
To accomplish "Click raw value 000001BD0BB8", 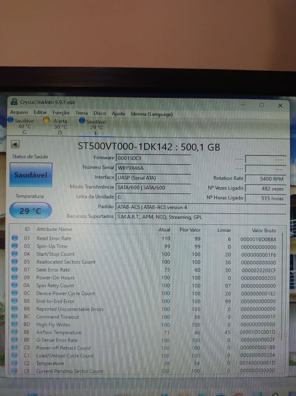I will coord(258,239).
